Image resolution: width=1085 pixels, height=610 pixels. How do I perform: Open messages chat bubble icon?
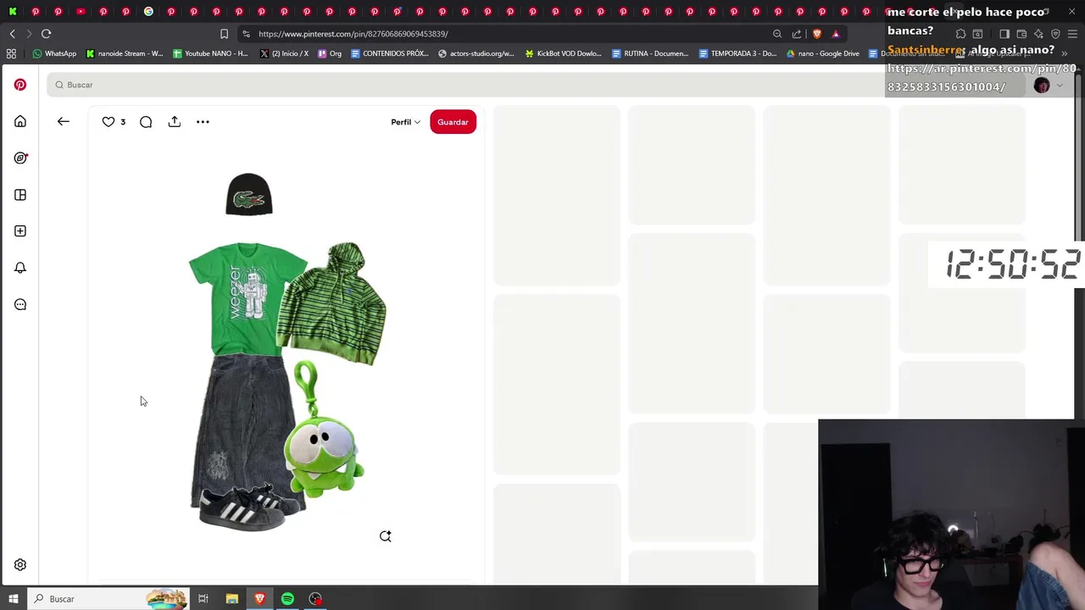click(20, 304)
